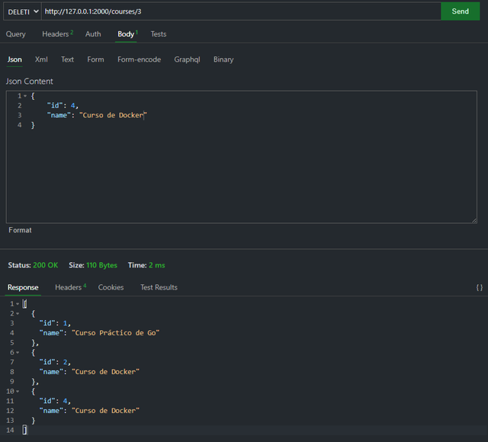Open the Tests tab
The width and height of the screenshot is (488, 442).
coord(159,34)
